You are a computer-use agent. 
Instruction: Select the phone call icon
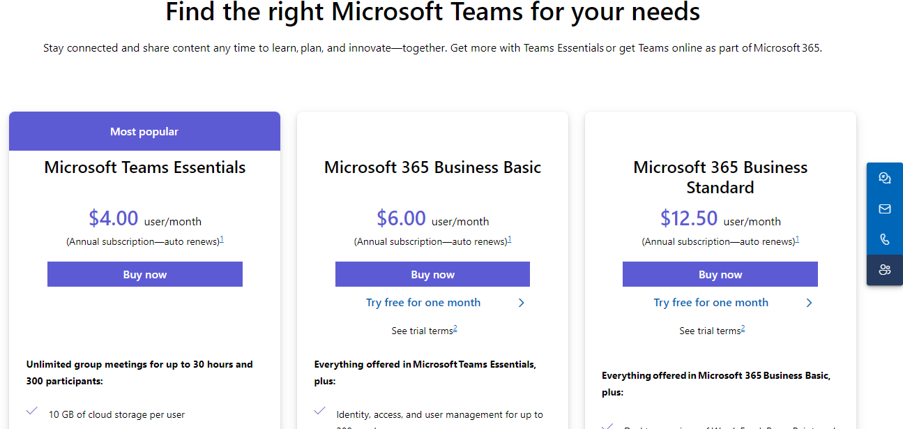click(x=885, y=239)
